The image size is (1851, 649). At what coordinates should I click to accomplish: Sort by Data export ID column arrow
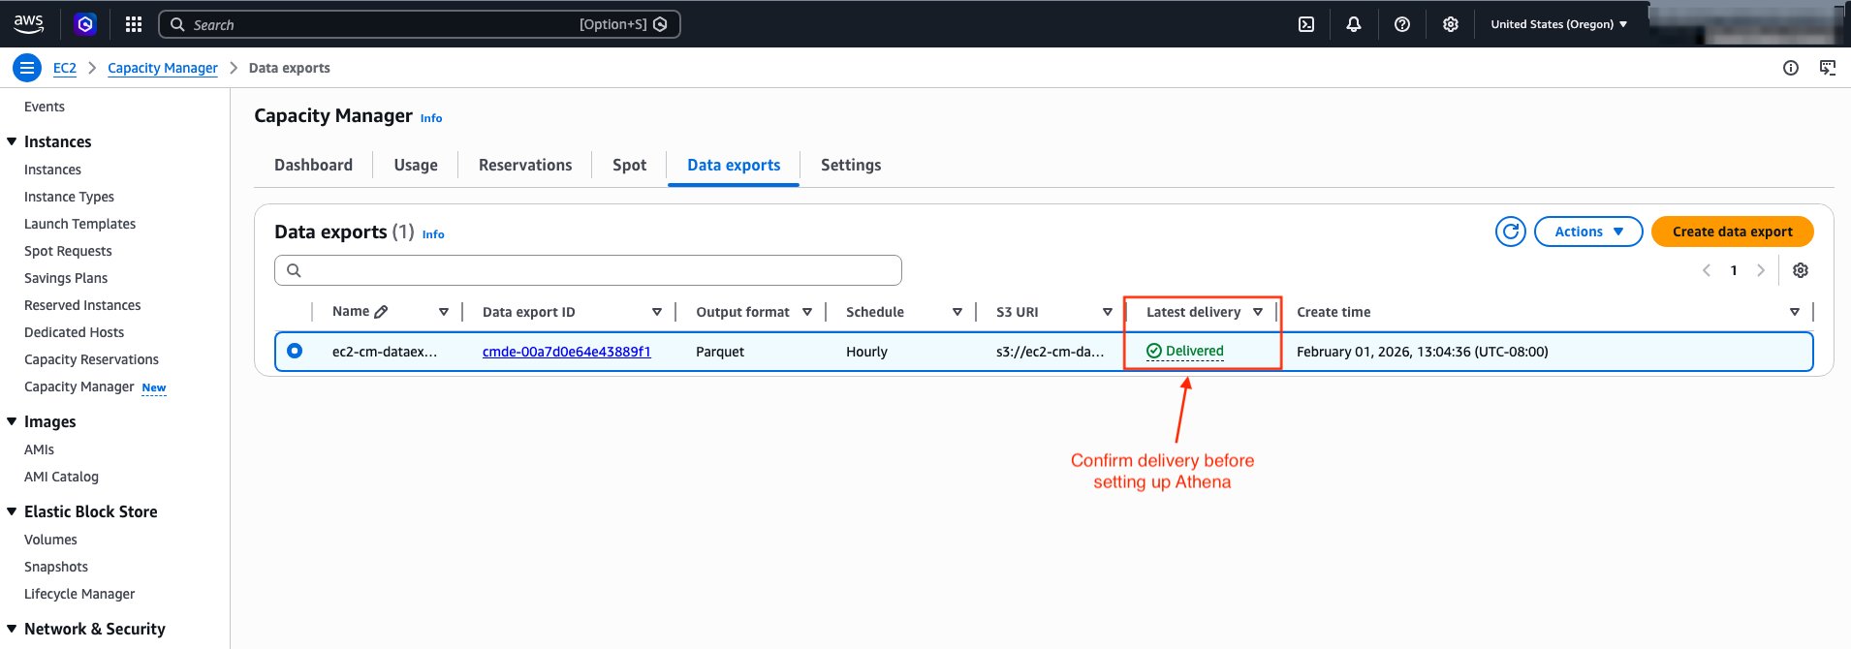tap(657, 312)
